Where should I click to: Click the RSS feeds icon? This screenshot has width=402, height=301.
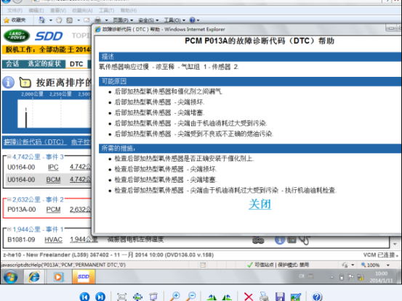[70, 20]
